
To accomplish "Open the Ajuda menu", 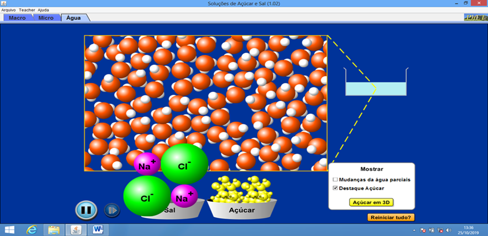I will coord(43,9).
